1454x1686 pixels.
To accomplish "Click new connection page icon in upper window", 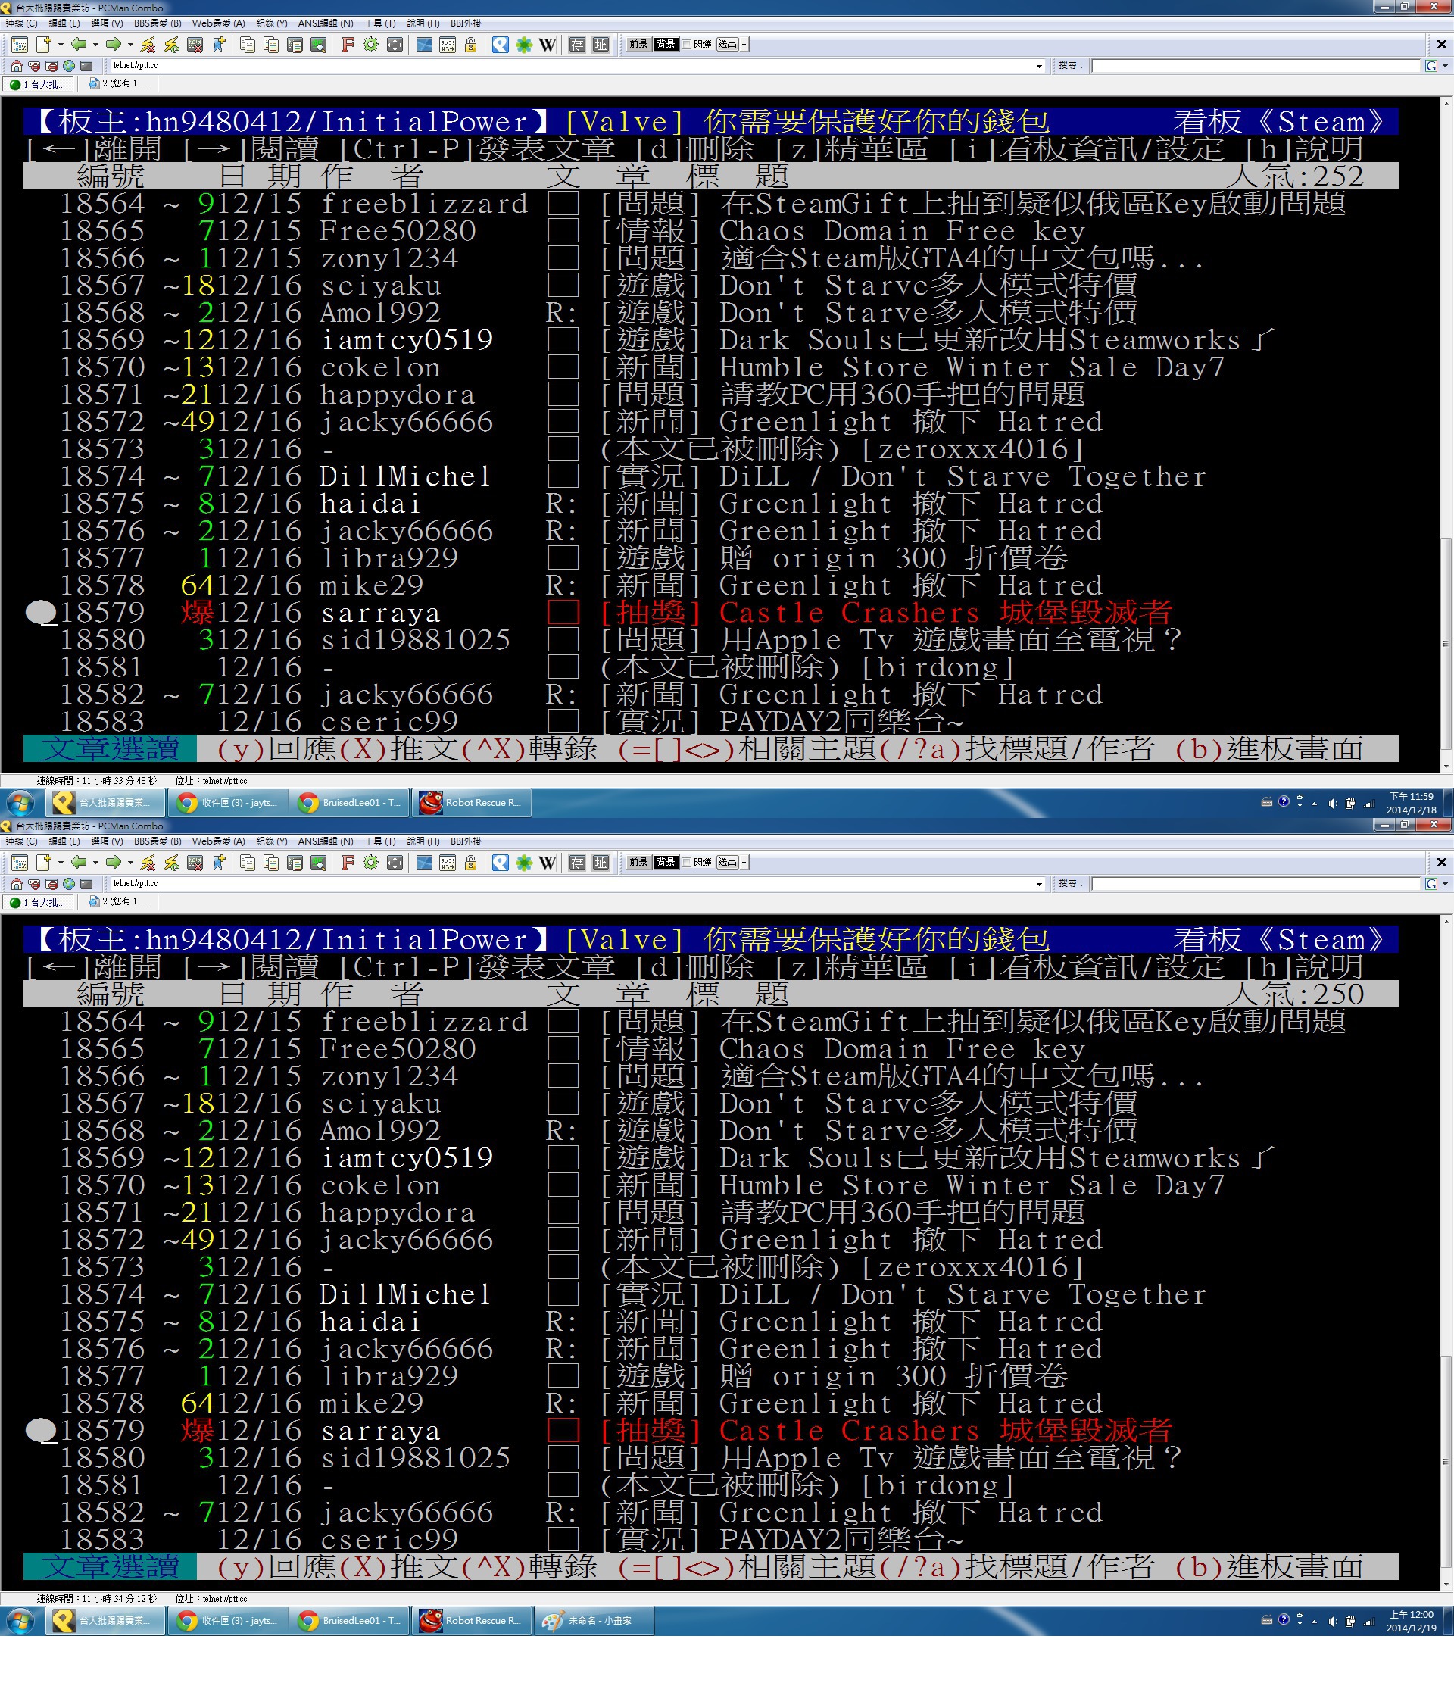I will (x=43, y=45).
